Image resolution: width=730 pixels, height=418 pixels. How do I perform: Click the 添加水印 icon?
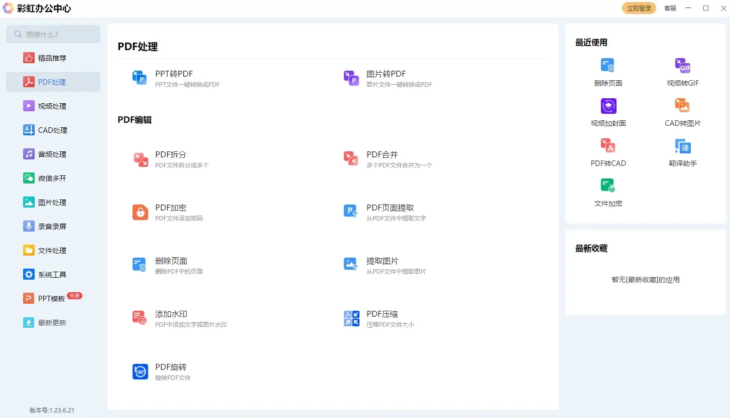tap(140, 317)
